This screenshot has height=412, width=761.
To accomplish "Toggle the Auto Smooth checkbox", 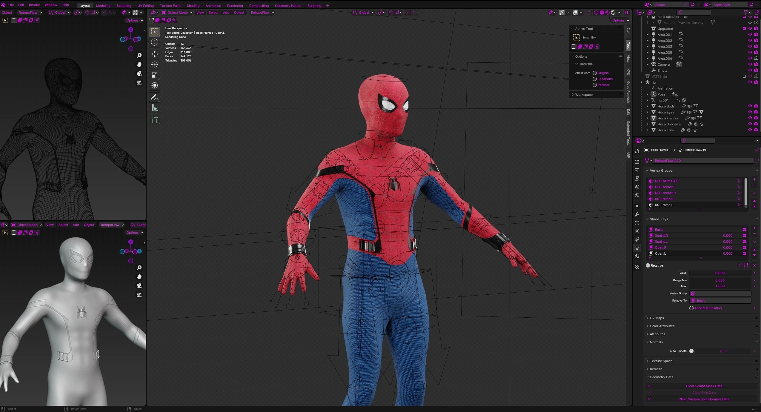I will point(691,351).
